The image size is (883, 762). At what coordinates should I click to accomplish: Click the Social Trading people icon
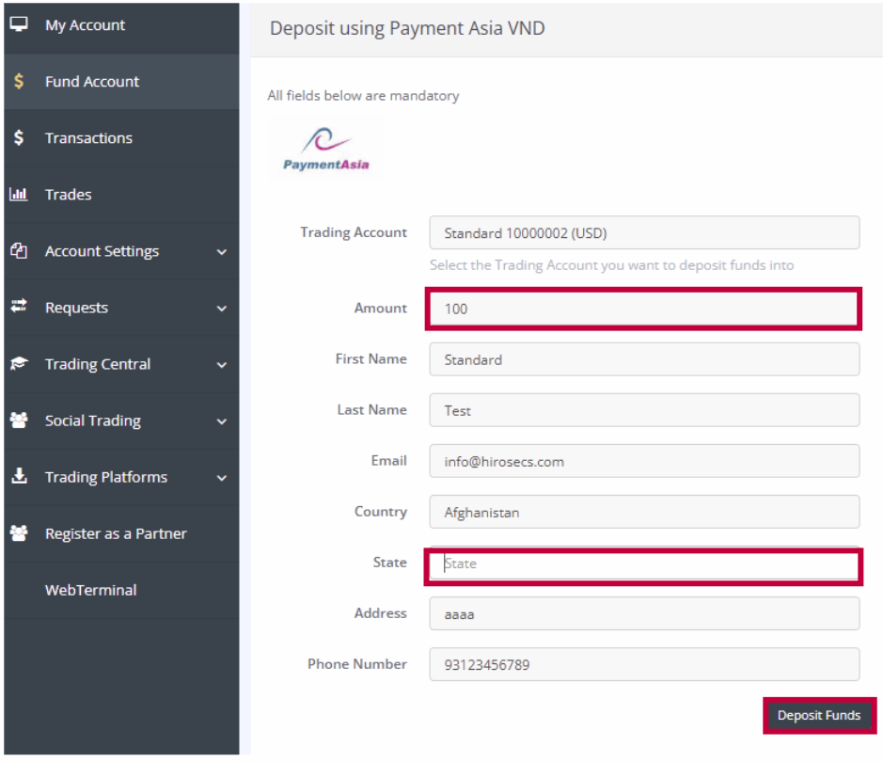pos(19,421)
